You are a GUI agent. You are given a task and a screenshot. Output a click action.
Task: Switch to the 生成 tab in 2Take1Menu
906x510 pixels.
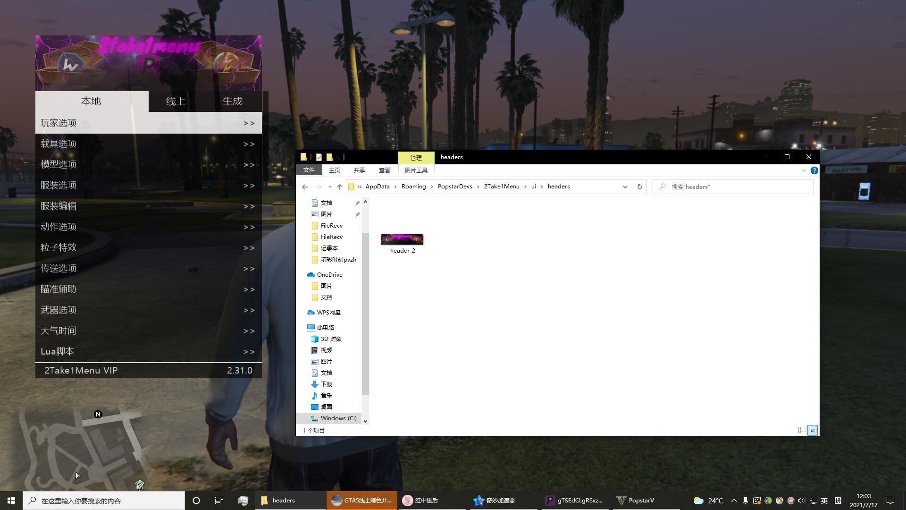pyautogui.click(x=233, y=101)
